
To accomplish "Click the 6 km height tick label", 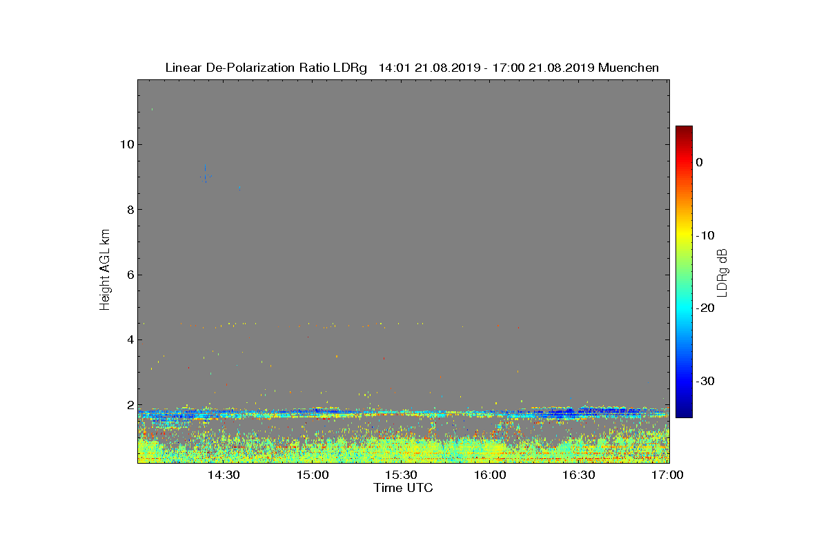I will pos(128,275).
